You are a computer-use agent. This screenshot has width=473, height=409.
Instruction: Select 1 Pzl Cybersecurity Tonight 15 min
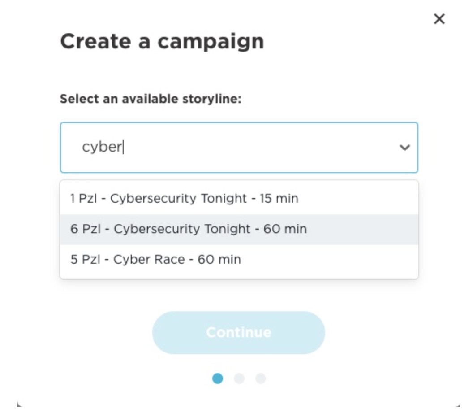tap(184, 198)
